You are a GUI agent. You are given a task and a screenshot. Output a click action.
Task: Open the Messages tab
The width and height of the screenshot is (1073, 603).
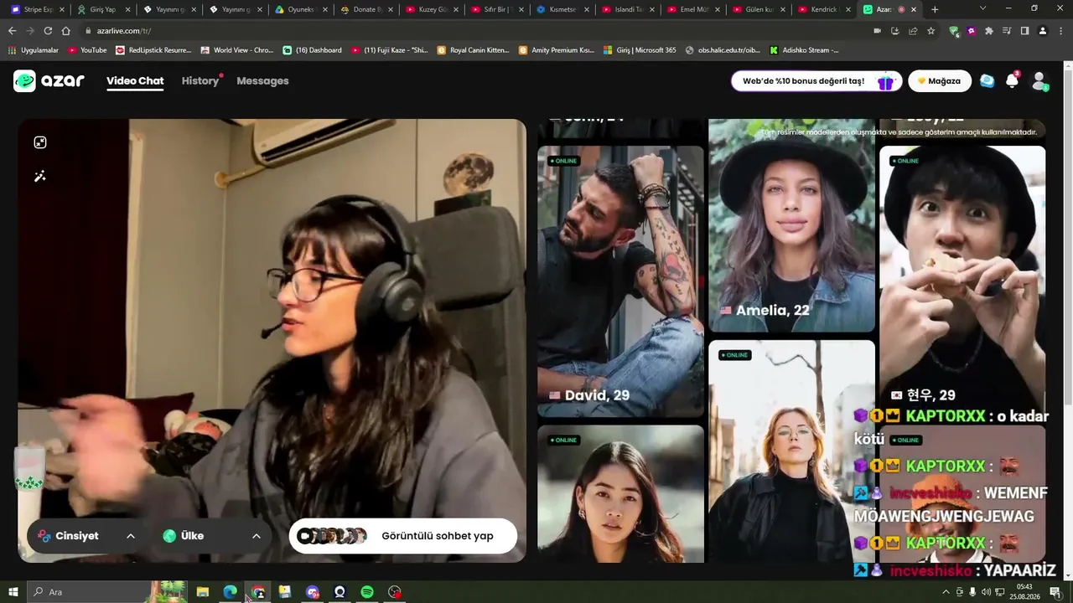(262, 81)
